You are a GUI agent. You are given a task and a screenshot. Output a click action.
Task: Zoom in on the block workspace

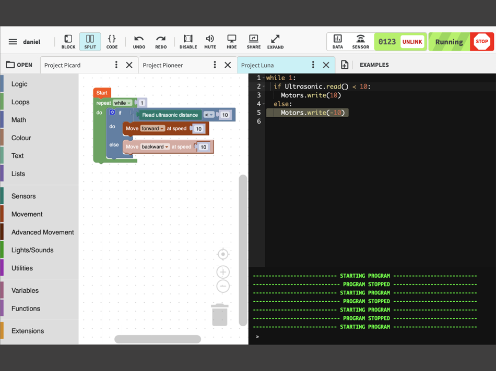tap(223, 272)
